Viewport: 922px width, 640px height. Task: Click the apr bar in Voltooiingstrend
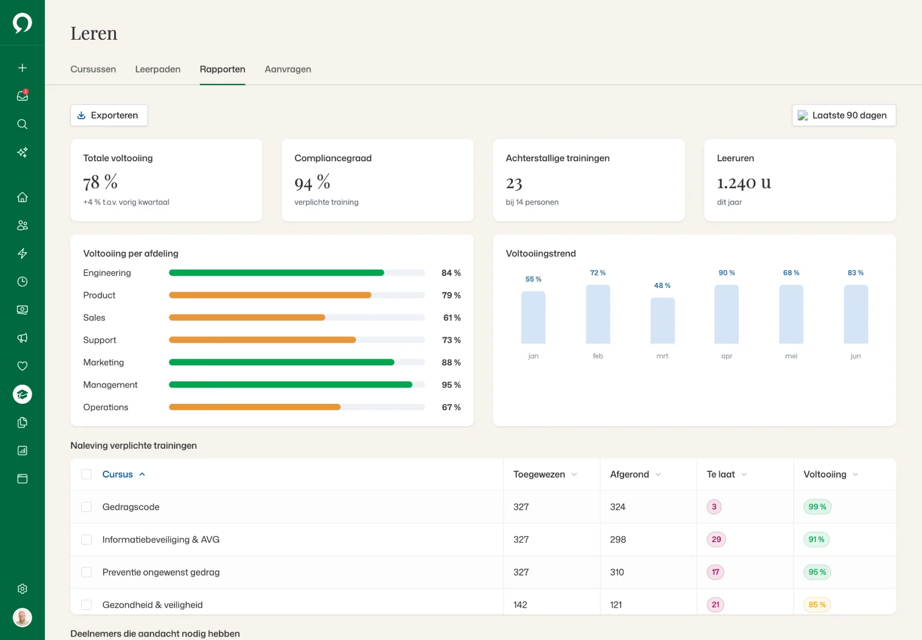click(727, 314)
